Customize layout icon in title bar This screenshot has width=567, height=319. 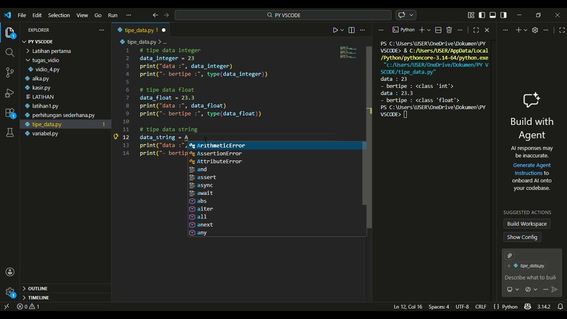click(x=471, y=15)
